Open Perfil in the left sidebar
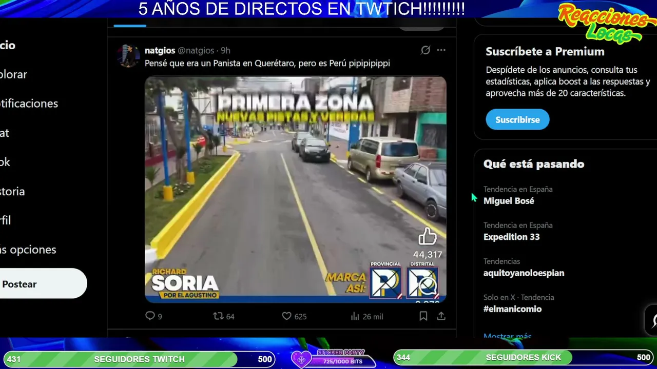Viewport: 657px width, 369px height. [6, 220]
